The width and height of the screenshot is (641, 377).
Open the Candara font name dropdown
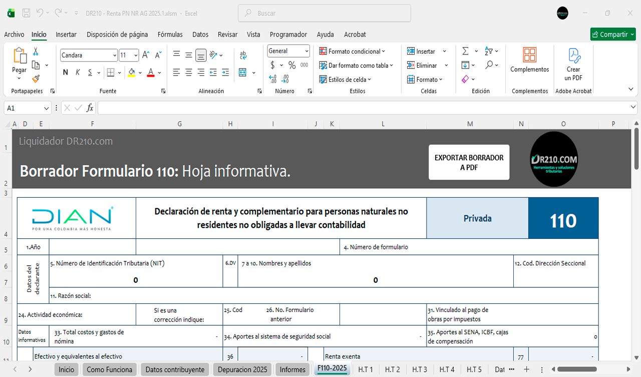point(114,55)
